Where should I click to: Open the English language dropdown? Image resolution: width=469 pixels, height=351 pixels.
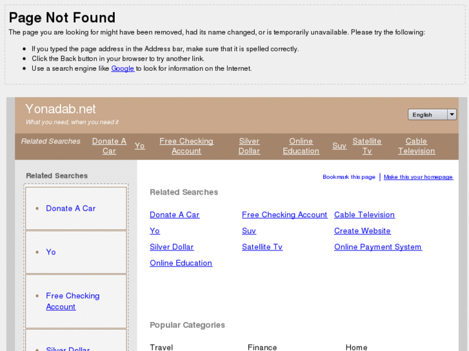(x=432, y=115)
